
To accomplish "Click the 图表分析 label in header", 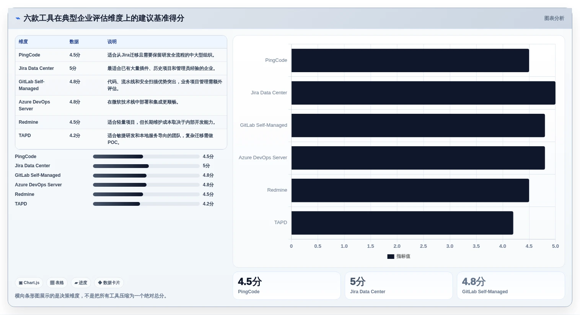I will click(x=554, y=18).
